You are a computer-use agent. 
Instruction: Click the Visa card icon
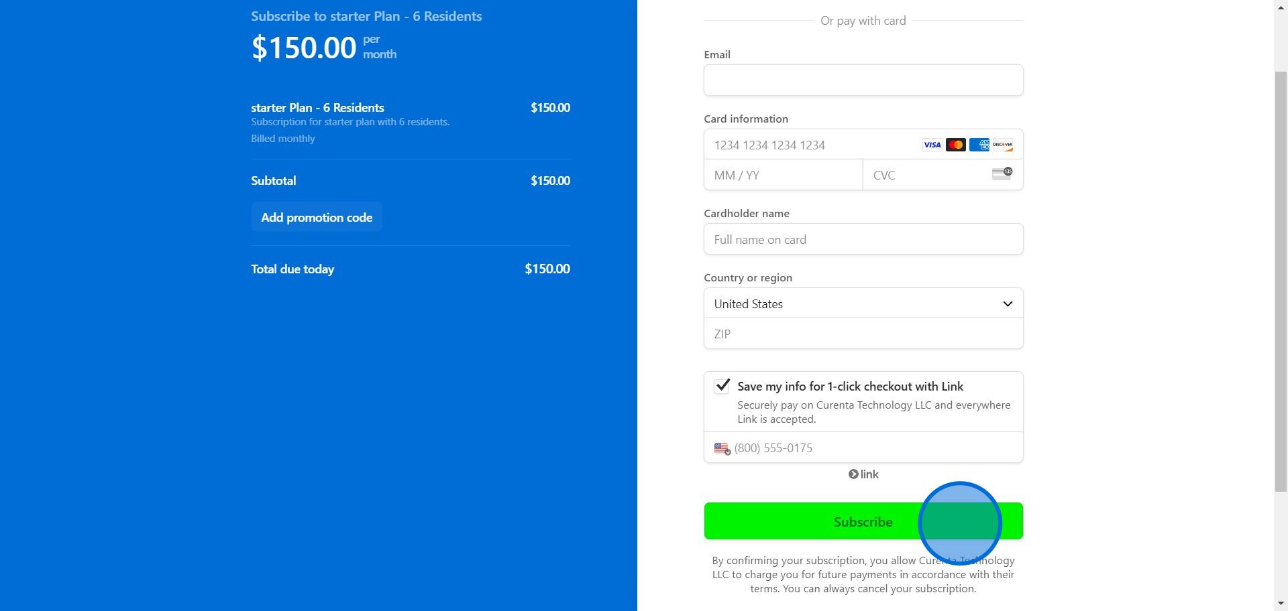pyautogui.click(x=932, y=145)
